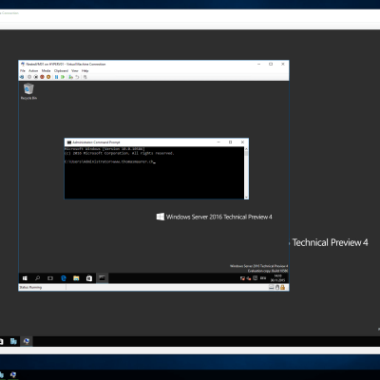The image size is (380, 380).
Task: Open the View menu
Action: 75,71
